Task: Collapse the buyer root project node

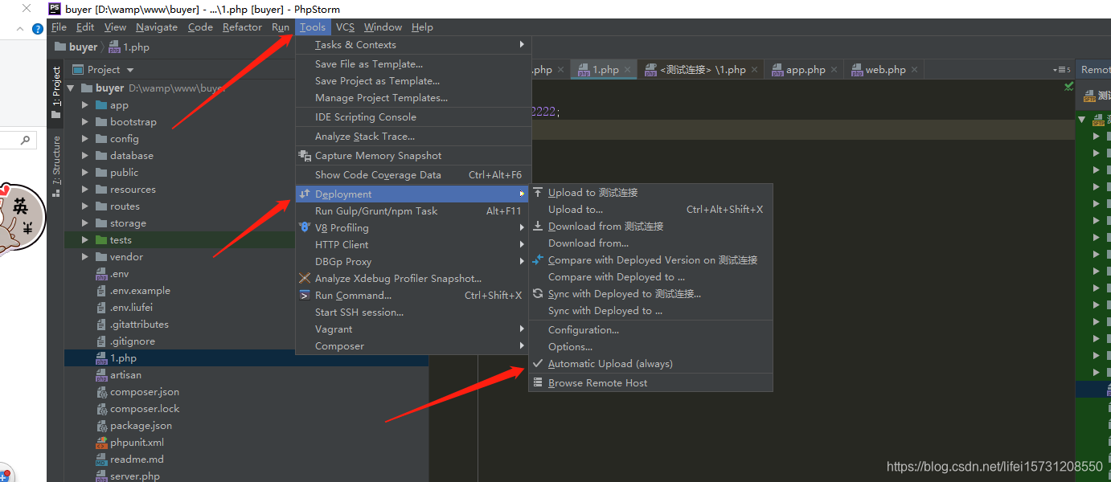Action: point(71,88)
